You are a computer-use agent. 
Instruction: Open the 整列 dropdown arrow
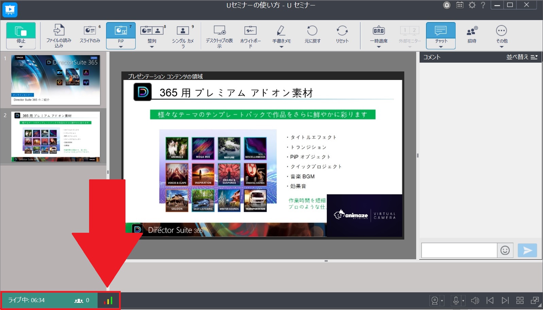pyautogui.click(x=152, y=47)
